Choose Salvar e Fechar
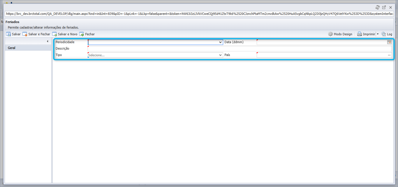The image size is (398, 187). tap(36, 34)
